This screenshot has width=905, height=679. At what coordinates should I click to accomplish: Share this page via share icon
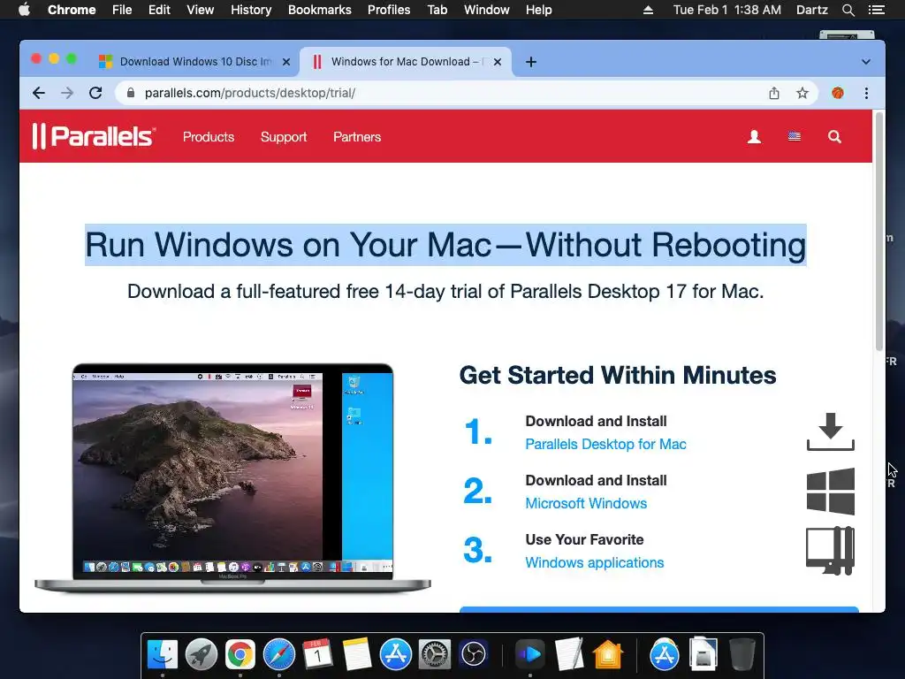pyautogui.click(x=774, y=93)
